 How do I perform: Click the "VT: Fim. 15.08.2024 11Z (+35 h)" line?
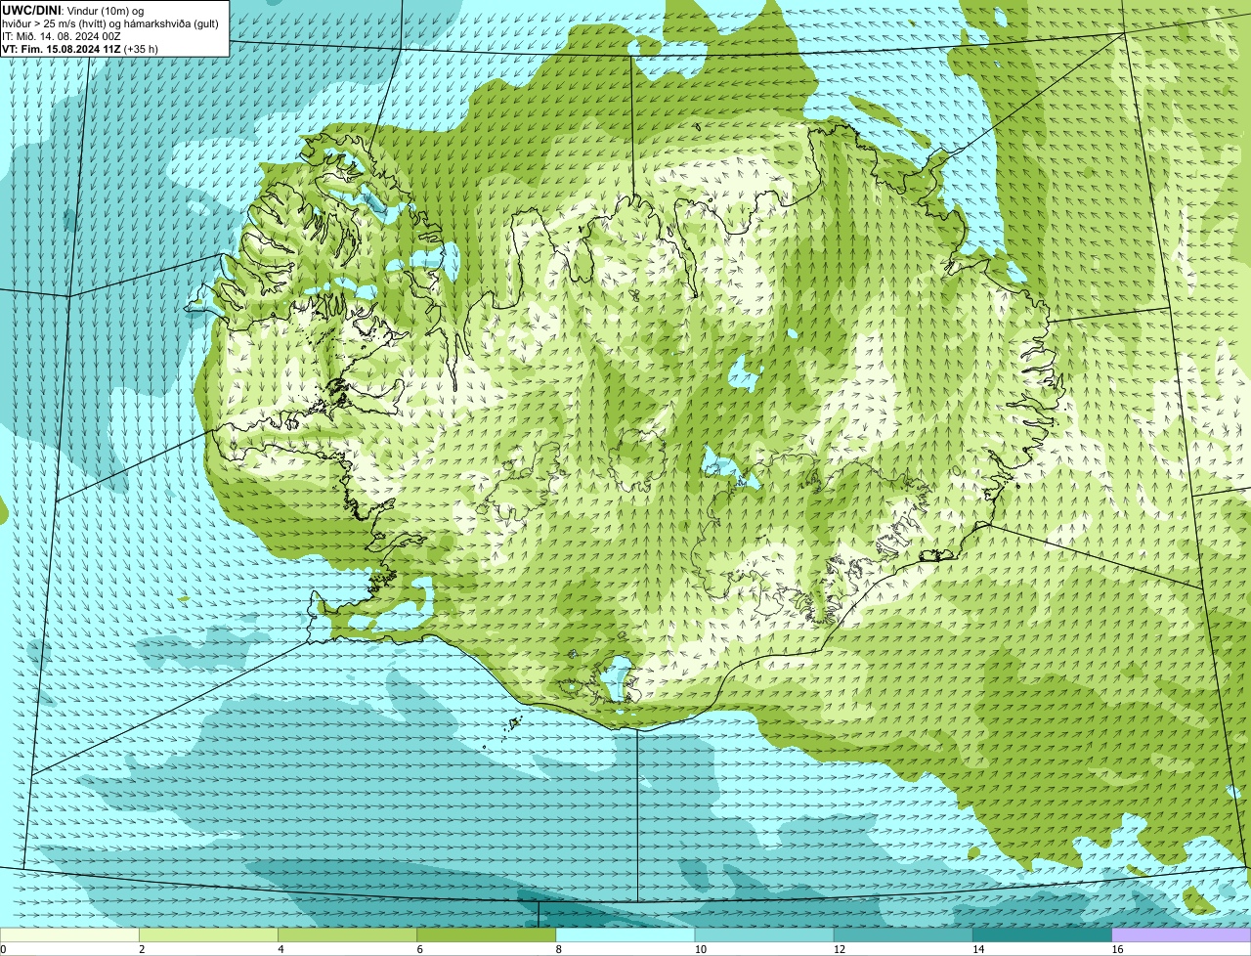80,49
